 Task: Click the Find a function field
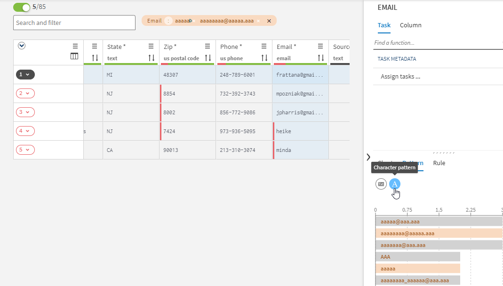tap(438, 43)
